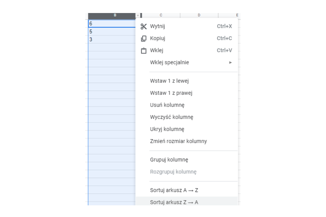Sort the sheet with Sortuj arkusz A → Z
The width and height of the screenshot is (326, 217).
coord(174,190)
